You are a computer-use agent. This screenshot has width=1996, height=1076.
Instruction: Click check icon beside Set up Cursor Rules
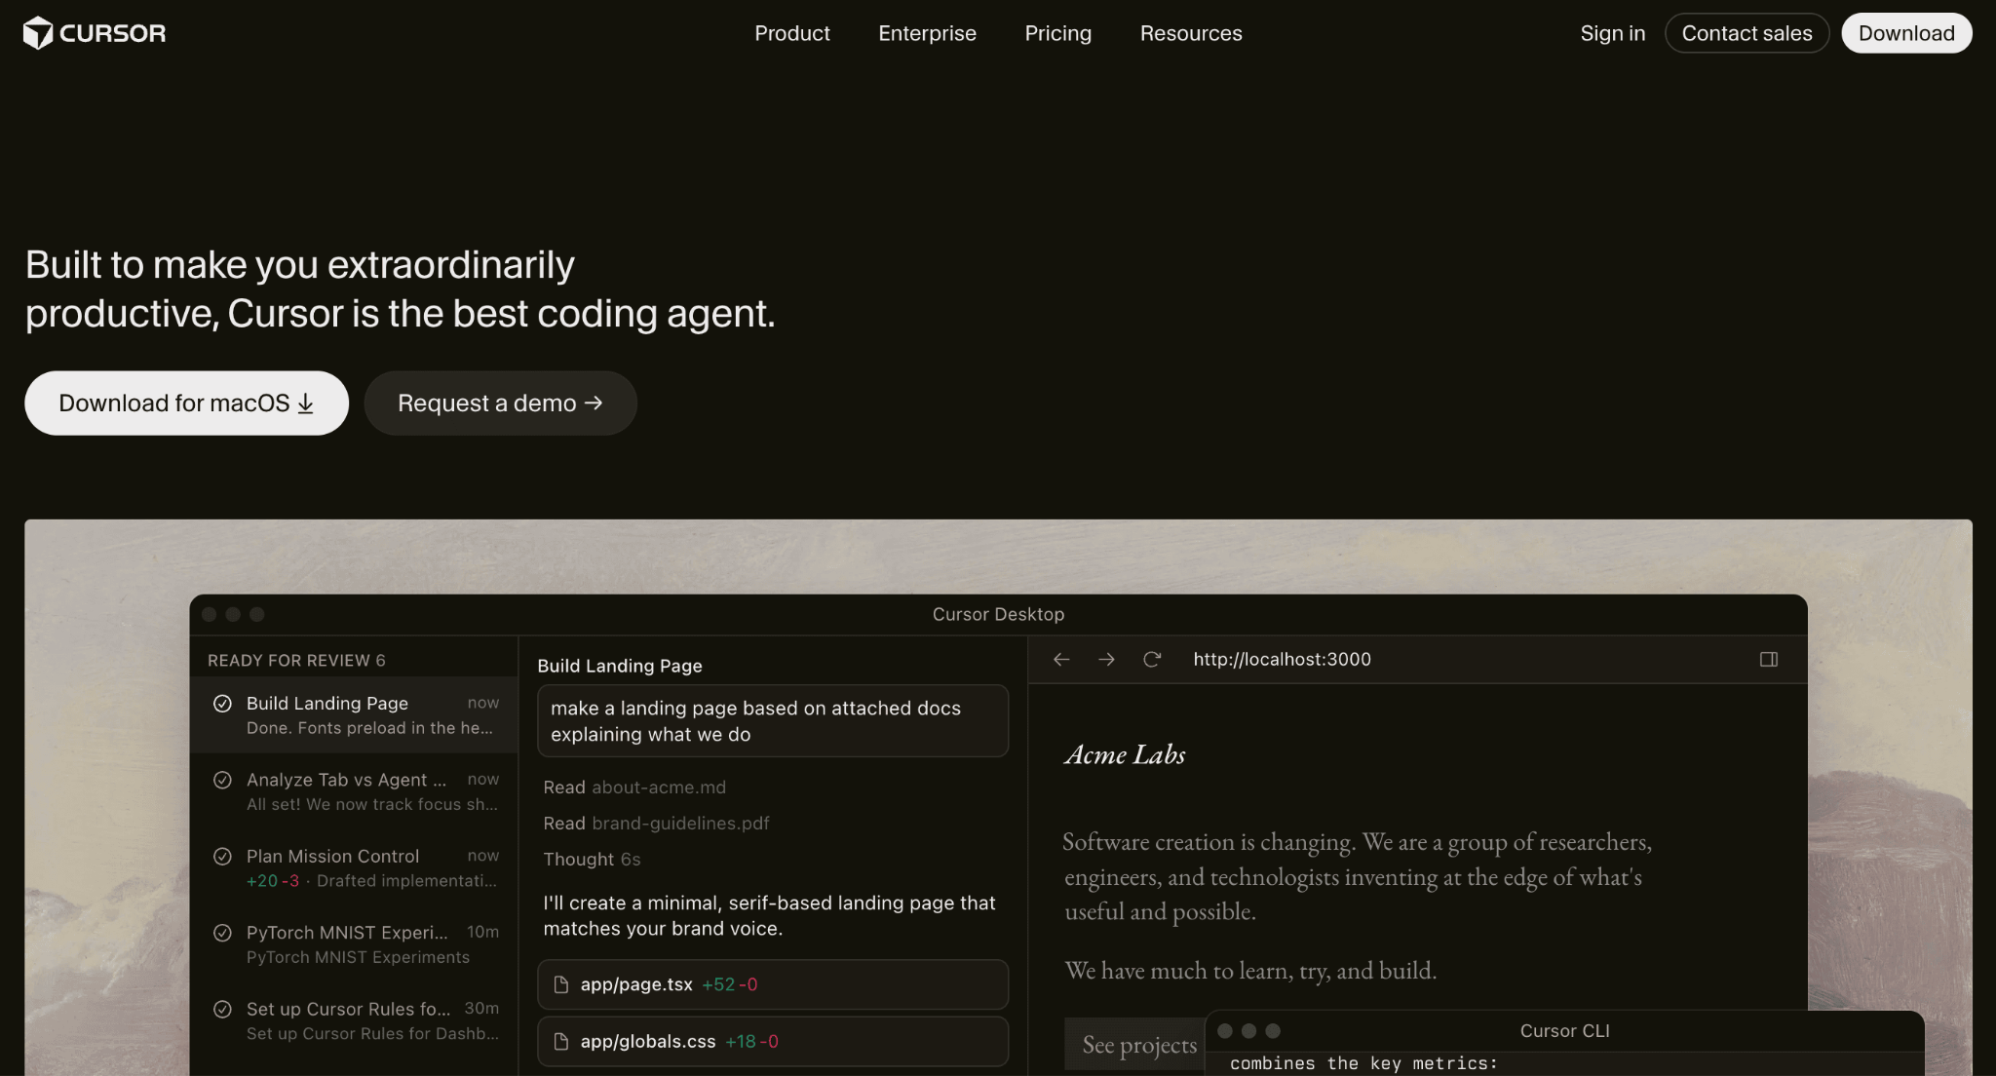[222, 1010]
